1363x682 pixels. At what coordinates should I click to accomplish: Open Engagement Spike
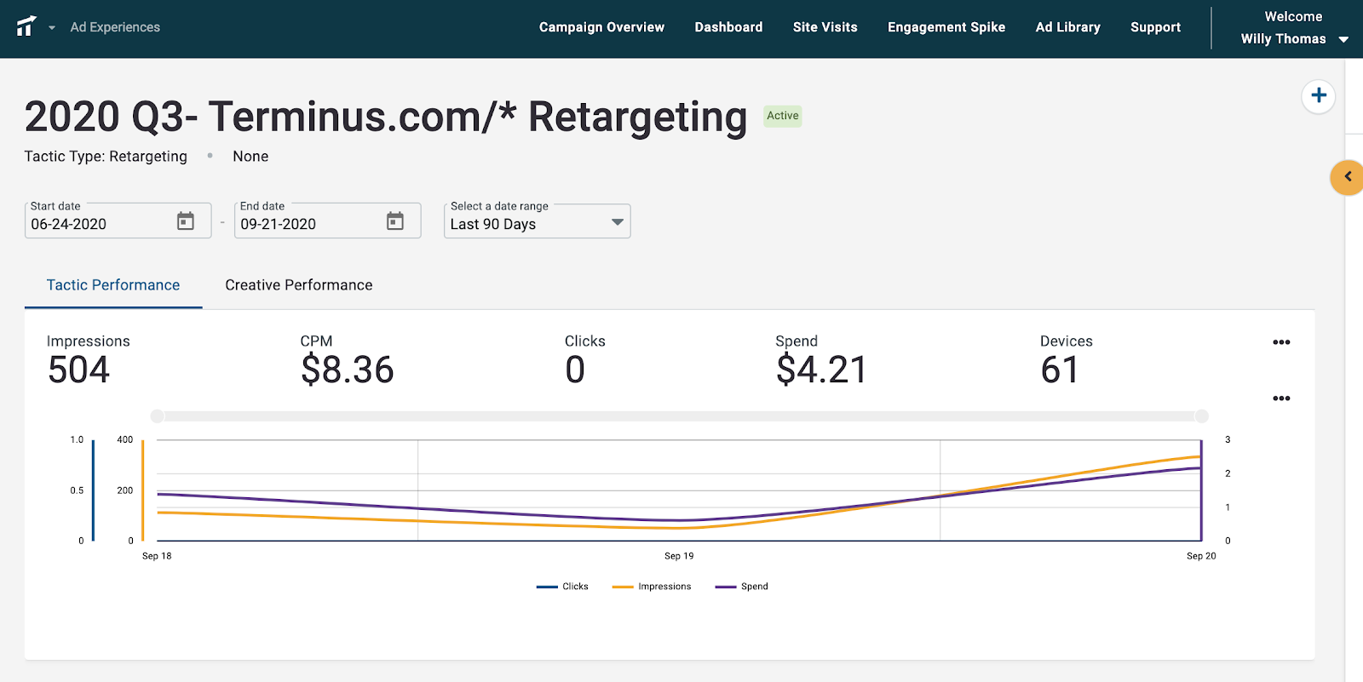tap(946, 27)
